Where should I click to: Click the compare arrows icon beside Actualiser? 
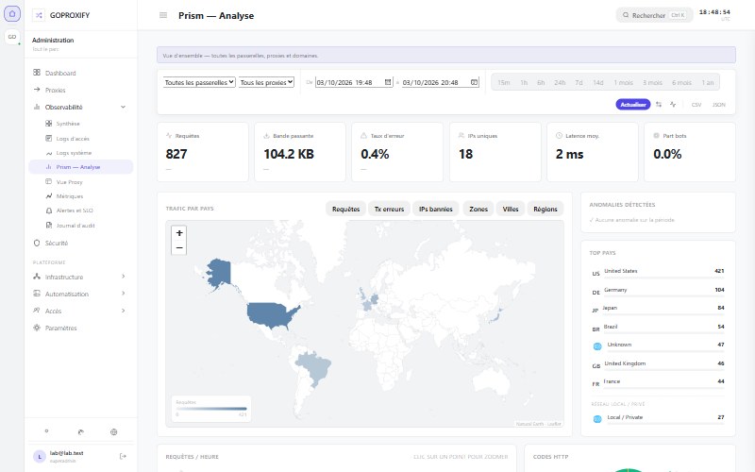point(659,105)
